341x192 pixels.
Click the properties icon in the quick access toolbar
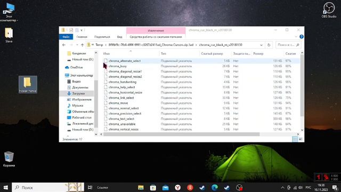71,30
